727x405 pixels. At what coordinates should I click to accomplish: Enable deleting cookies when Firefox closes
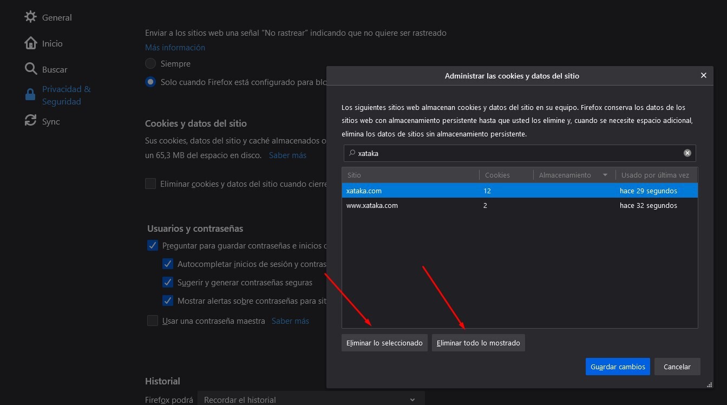[x=150, y=183]
